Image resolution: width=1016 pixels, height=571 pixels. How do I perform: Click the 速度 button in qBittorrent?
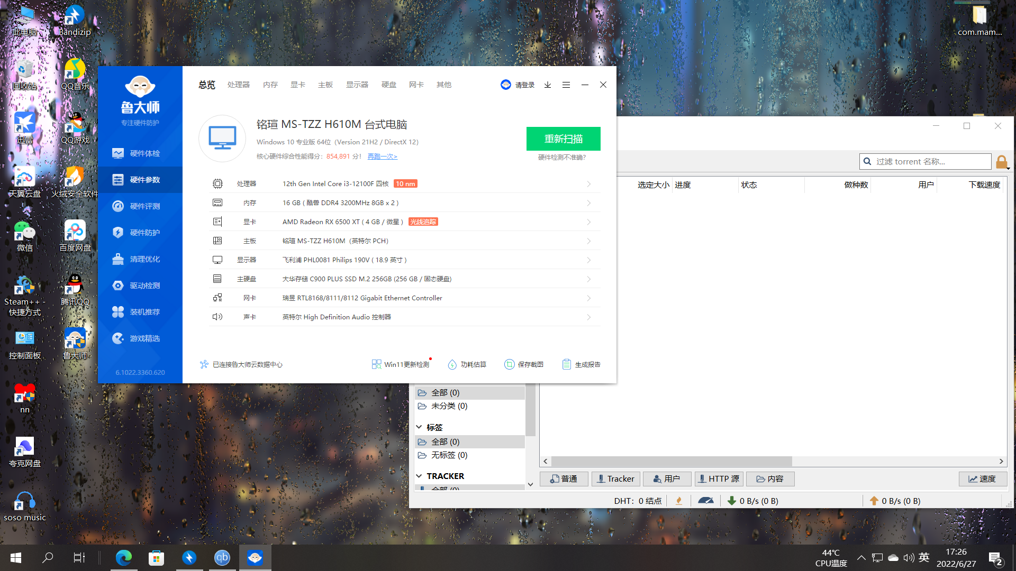pos(983,479)
